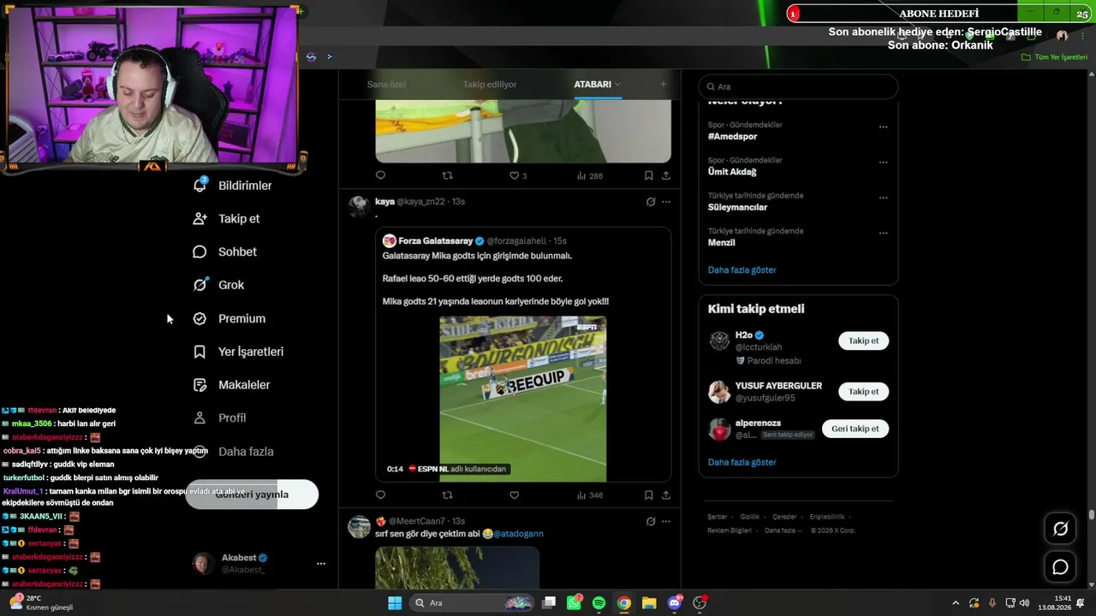Open floating Grok button at bottom right
The height and width of the screenshot is (616, 1096).
pos(1060,529)
